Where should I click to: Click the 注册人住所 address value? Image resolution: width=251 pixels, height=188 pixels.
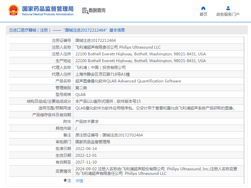pos(141,54)
